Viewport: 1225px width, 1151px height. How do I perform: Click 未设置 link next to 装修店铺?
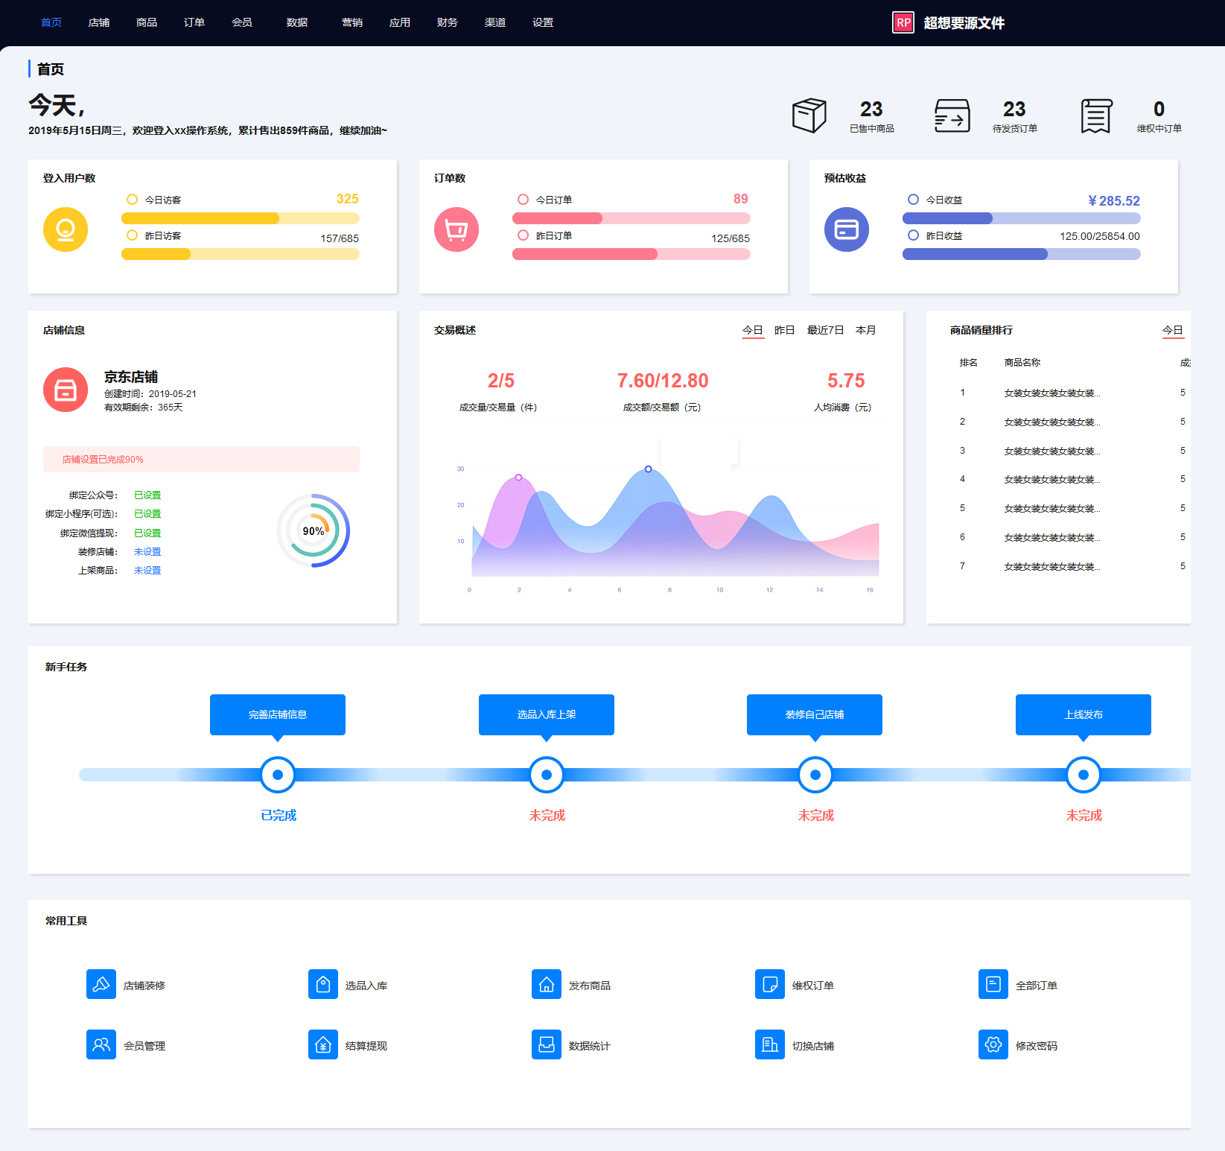(x=147, y=552)
